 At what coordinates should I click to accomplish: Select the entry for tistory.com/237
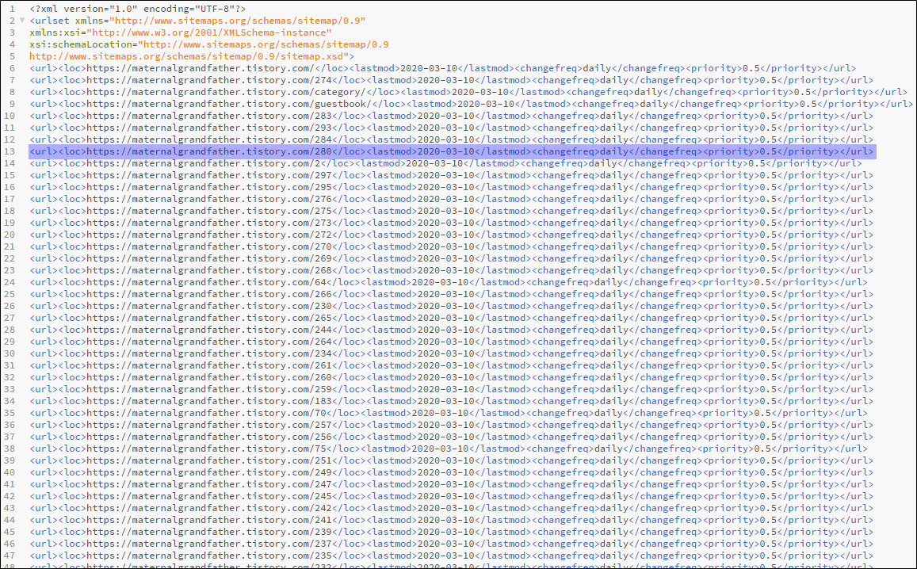point(452,544)
